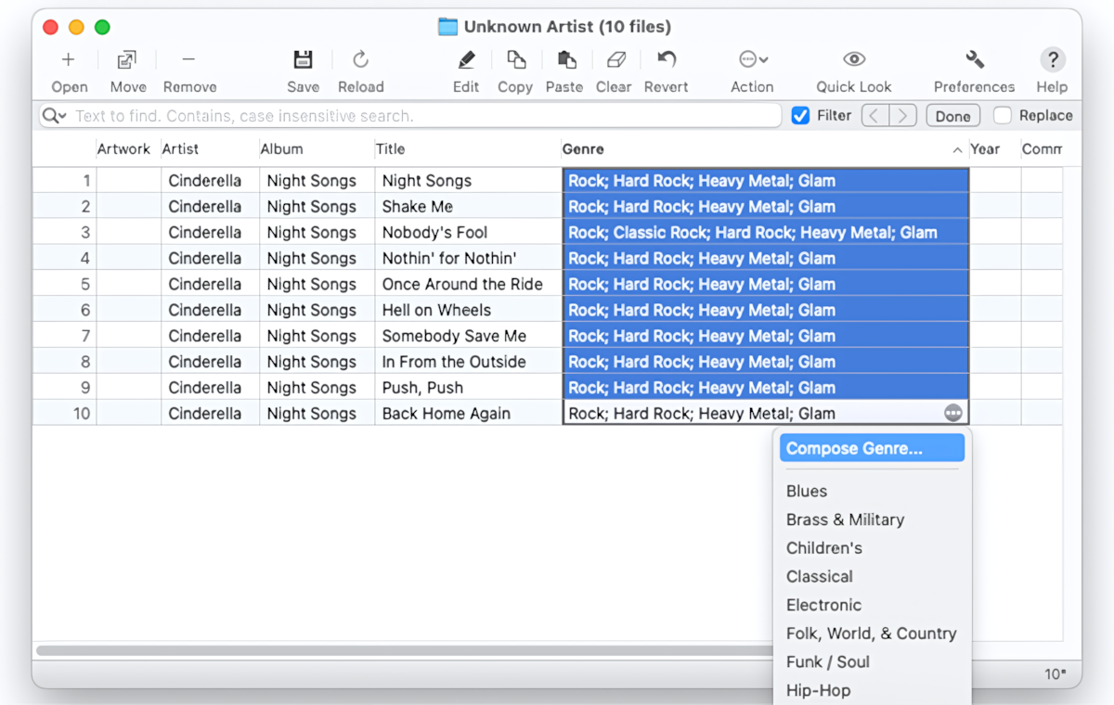1114x705 pixels.
Task: Go to previous search match arrow
Action: (x=875, y=116)
